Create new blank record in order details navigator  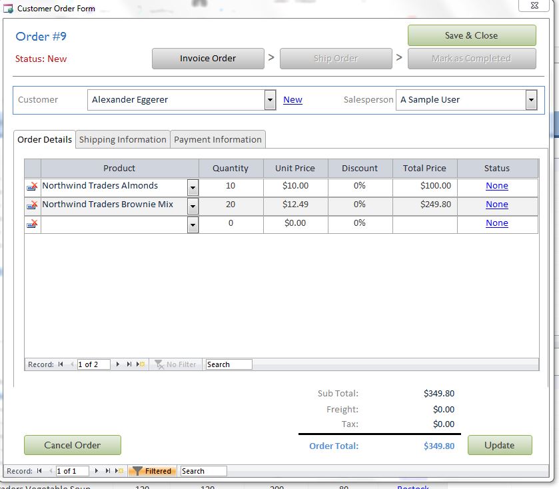click(141, 364)
